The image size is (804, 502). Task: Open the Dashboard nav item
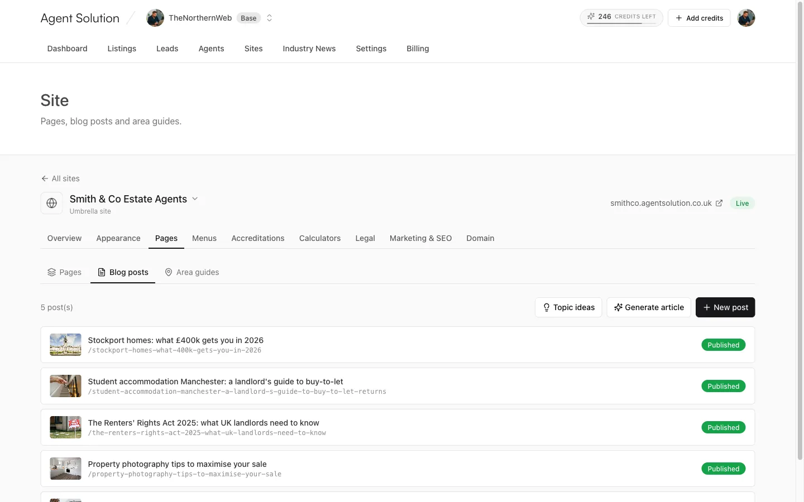68,49
